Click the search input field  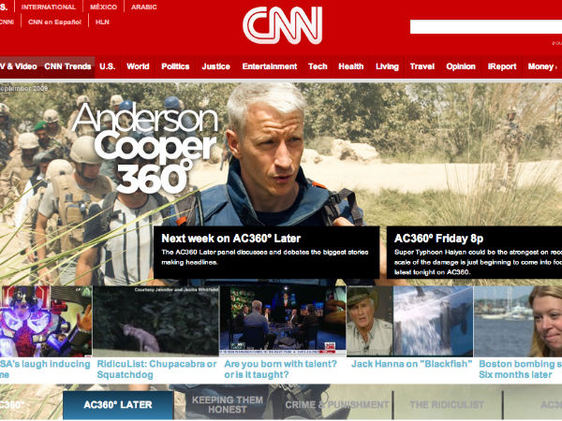[485, 26]
